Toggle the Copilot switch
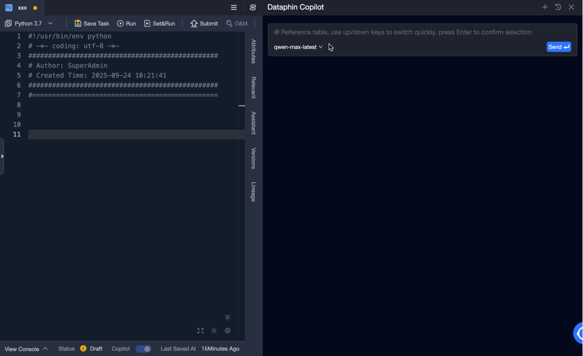 click(143, 349)
